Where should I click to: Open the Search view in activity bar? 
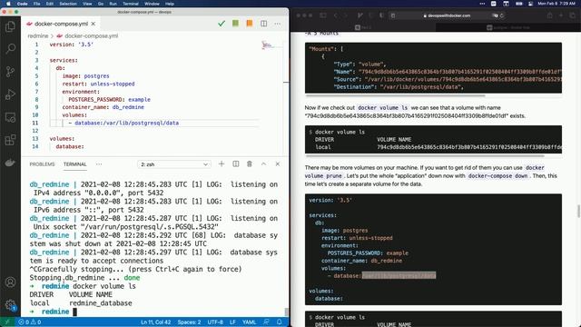click(x=10, y=48)
